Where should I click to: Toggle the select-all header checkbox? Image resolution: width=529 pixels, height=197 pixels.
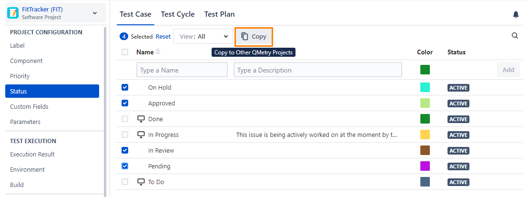pyautogui.click(x=125, y=52)
